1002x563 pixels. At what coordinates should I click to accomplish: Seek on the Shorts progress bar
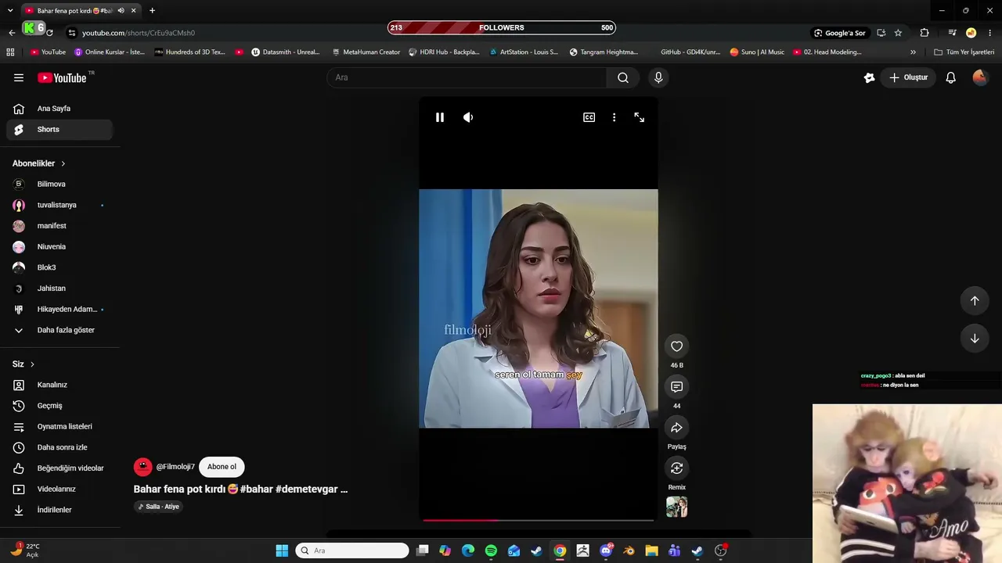coord(539,520)
